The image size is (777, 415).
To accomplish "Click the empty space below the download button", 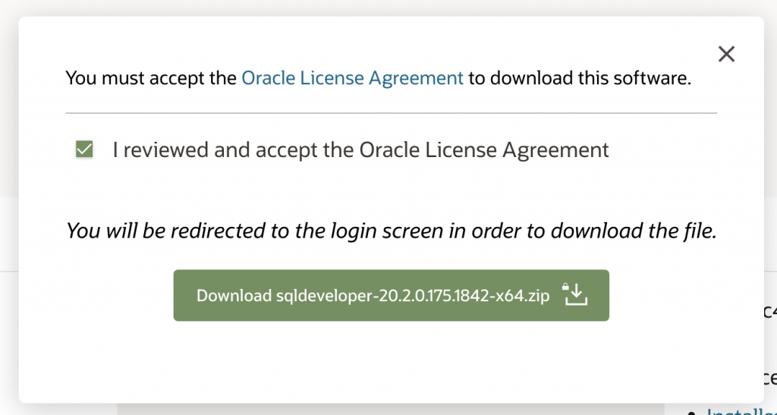I will click(391, 360).
